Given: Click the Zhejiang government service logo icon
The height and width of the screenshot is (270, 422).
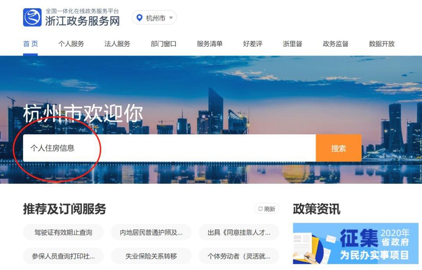Looking at the screenshot, I should pyautogui.click(x=32, y=18).
